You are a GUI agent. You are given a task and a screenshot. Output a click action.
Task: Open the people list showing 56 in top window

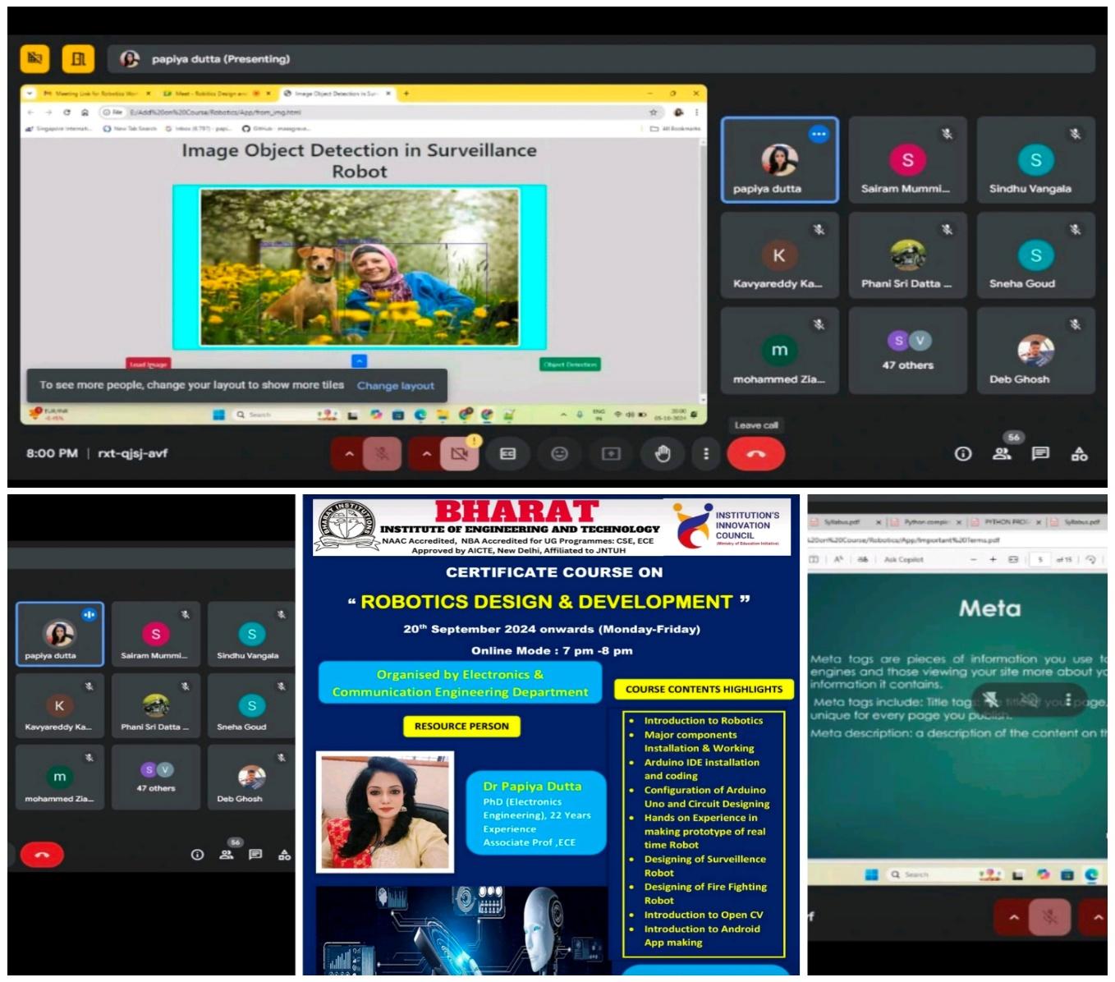1002,453
